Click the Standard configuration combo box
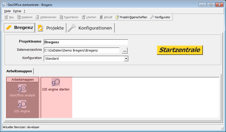Viewport: 226px width, 132px height. pyautogui.click(x=86, y=59)
